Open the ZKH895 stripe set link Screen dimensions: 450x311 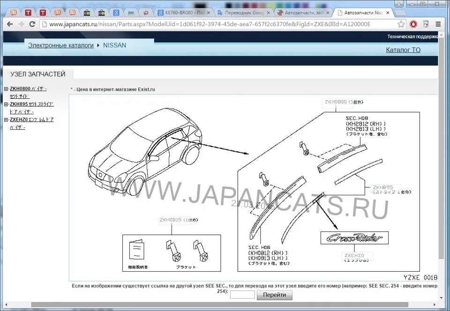click(x=31, y=108)
